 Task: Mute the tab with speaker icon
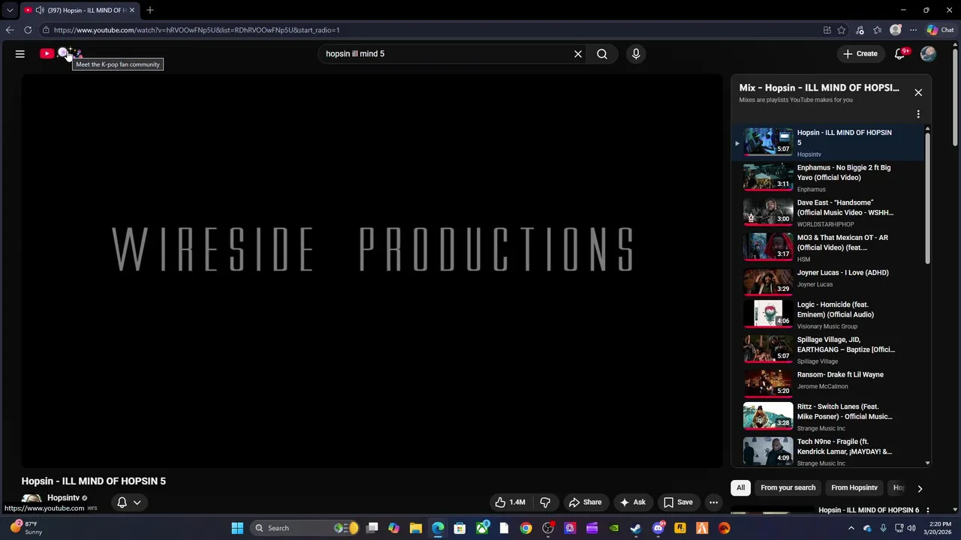pyautogui.click(x=39, y=10)
